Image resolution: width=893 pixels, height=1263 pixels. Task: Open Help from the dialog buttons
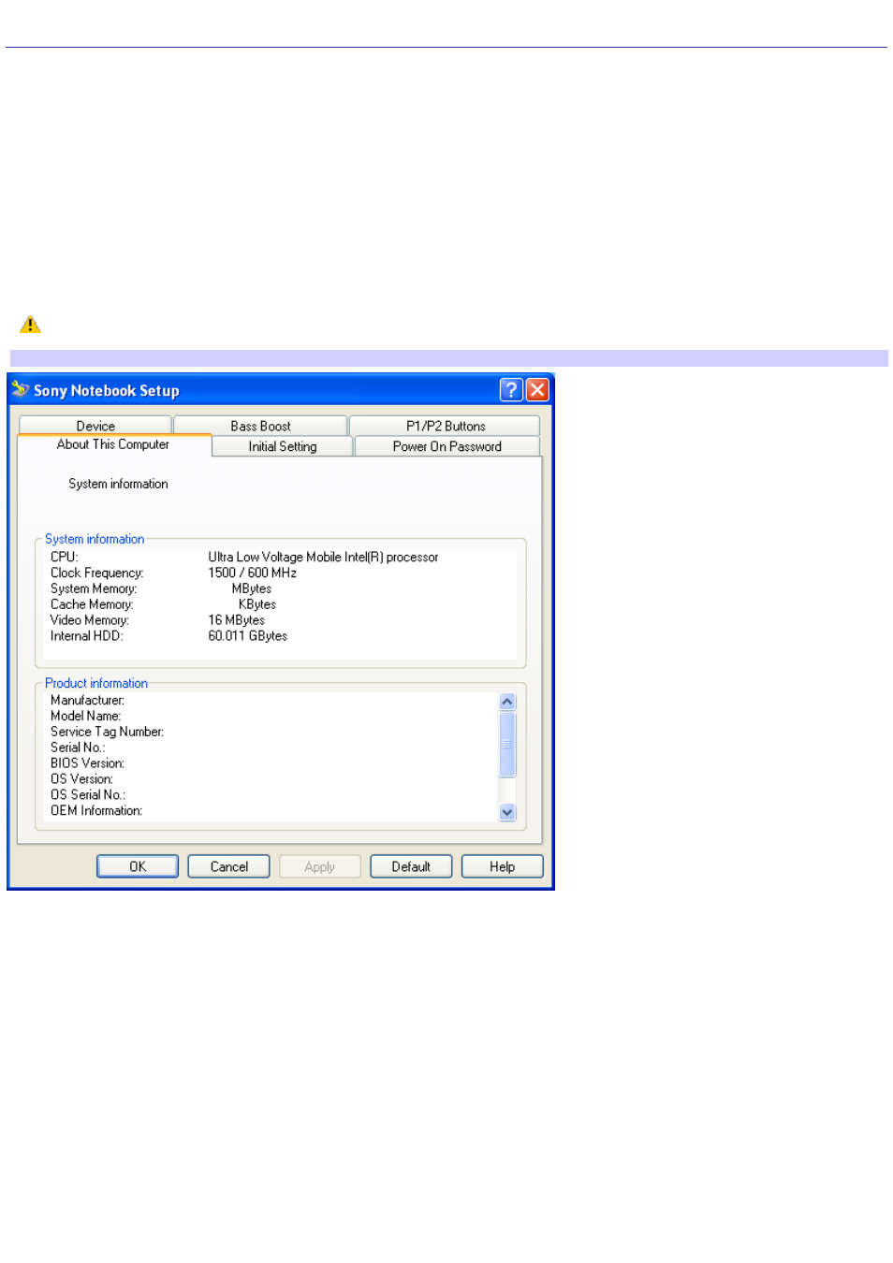click(x=503, y=866)
